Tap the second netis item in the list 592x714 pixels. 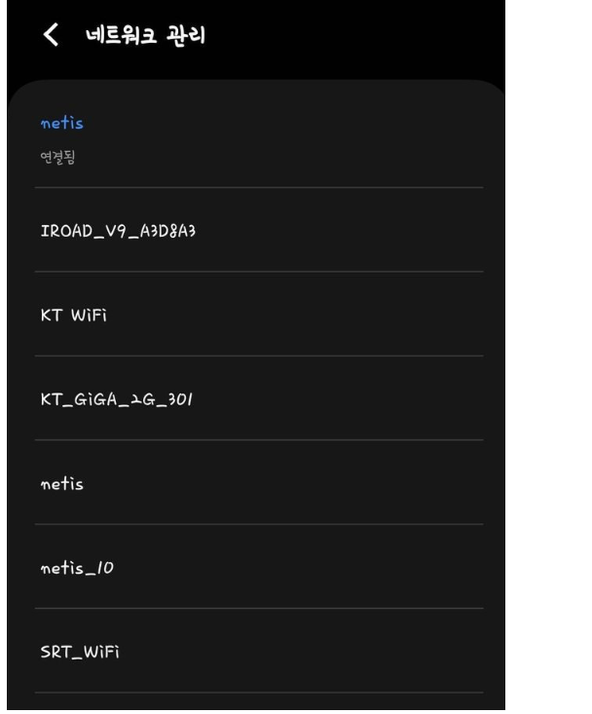click(60, 483)
